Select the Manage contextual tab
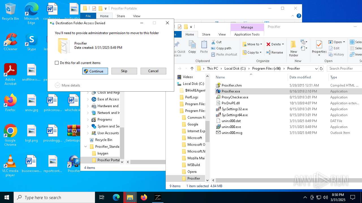 tap(247, 27)
